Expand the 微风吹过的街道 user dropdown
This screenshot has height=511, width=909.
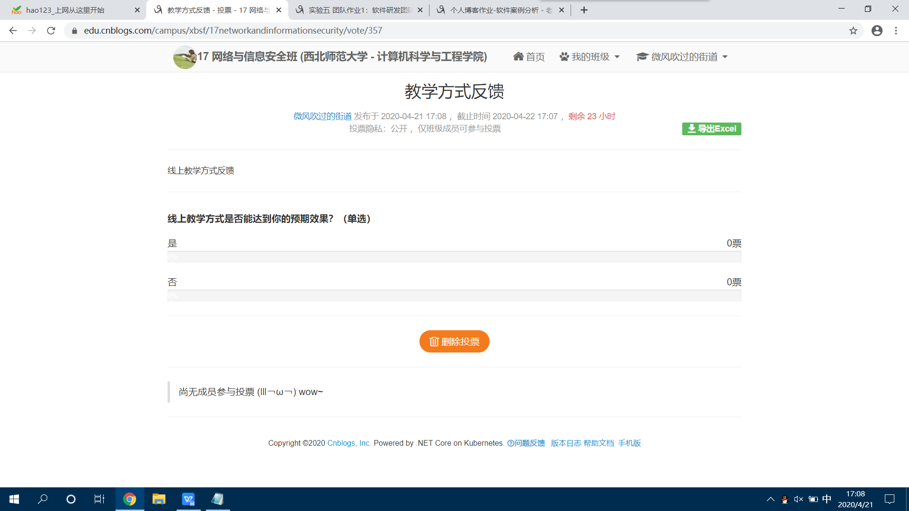point(682,57)
